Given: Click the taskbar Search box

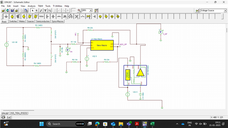Looking at the screenshot, I should [66, 124].
